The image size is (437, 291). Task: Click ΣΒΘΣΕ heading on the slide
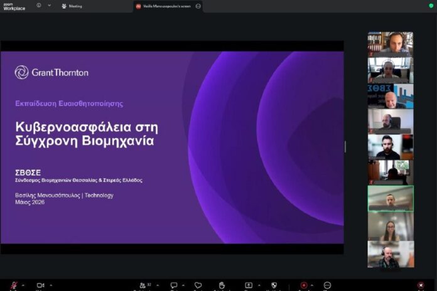tap(28, 172)
